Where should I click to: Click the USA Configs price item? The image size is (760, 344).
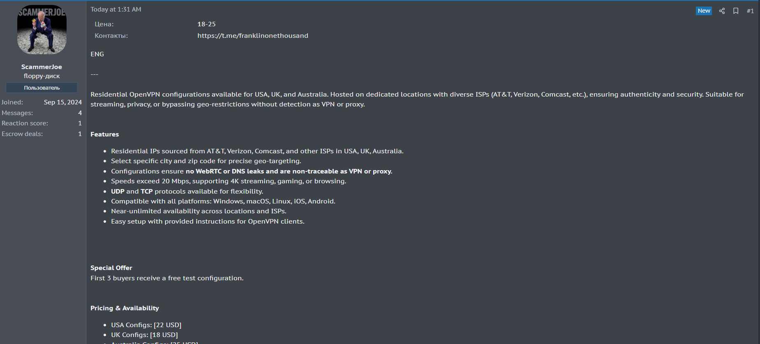(146, 325)
